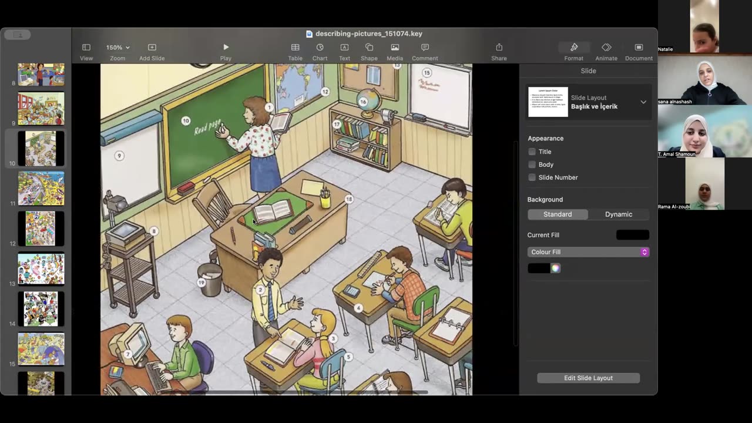Image resolution: width=752 pixels, height=423 pixels.
Task: Click sana alnashash's video tile
Action: click(704, 79)
